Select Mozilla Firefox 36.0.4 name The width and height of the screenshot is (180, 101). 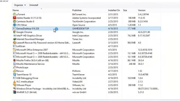33,60
